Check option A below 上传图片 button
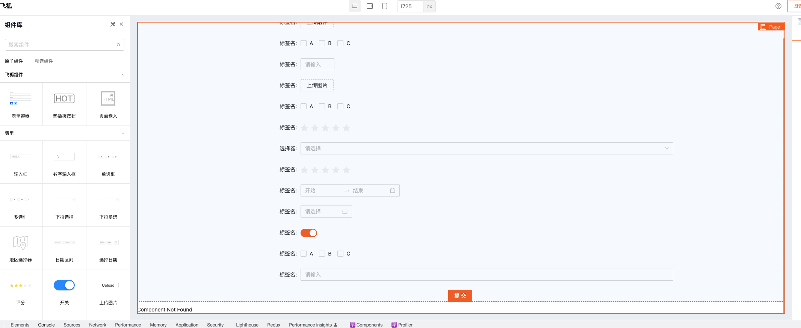Image resolution: width=801 pixels, height=328 pixels. tap(304, 106)
